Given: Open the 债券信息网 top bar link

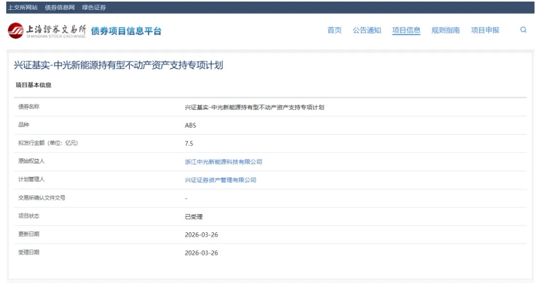Looking at the screenshot, I should click(60, 7).
